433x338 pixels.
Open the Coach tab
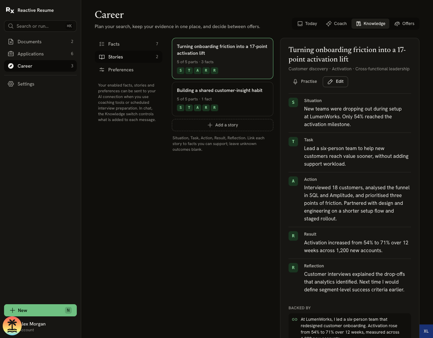point(336,24)
